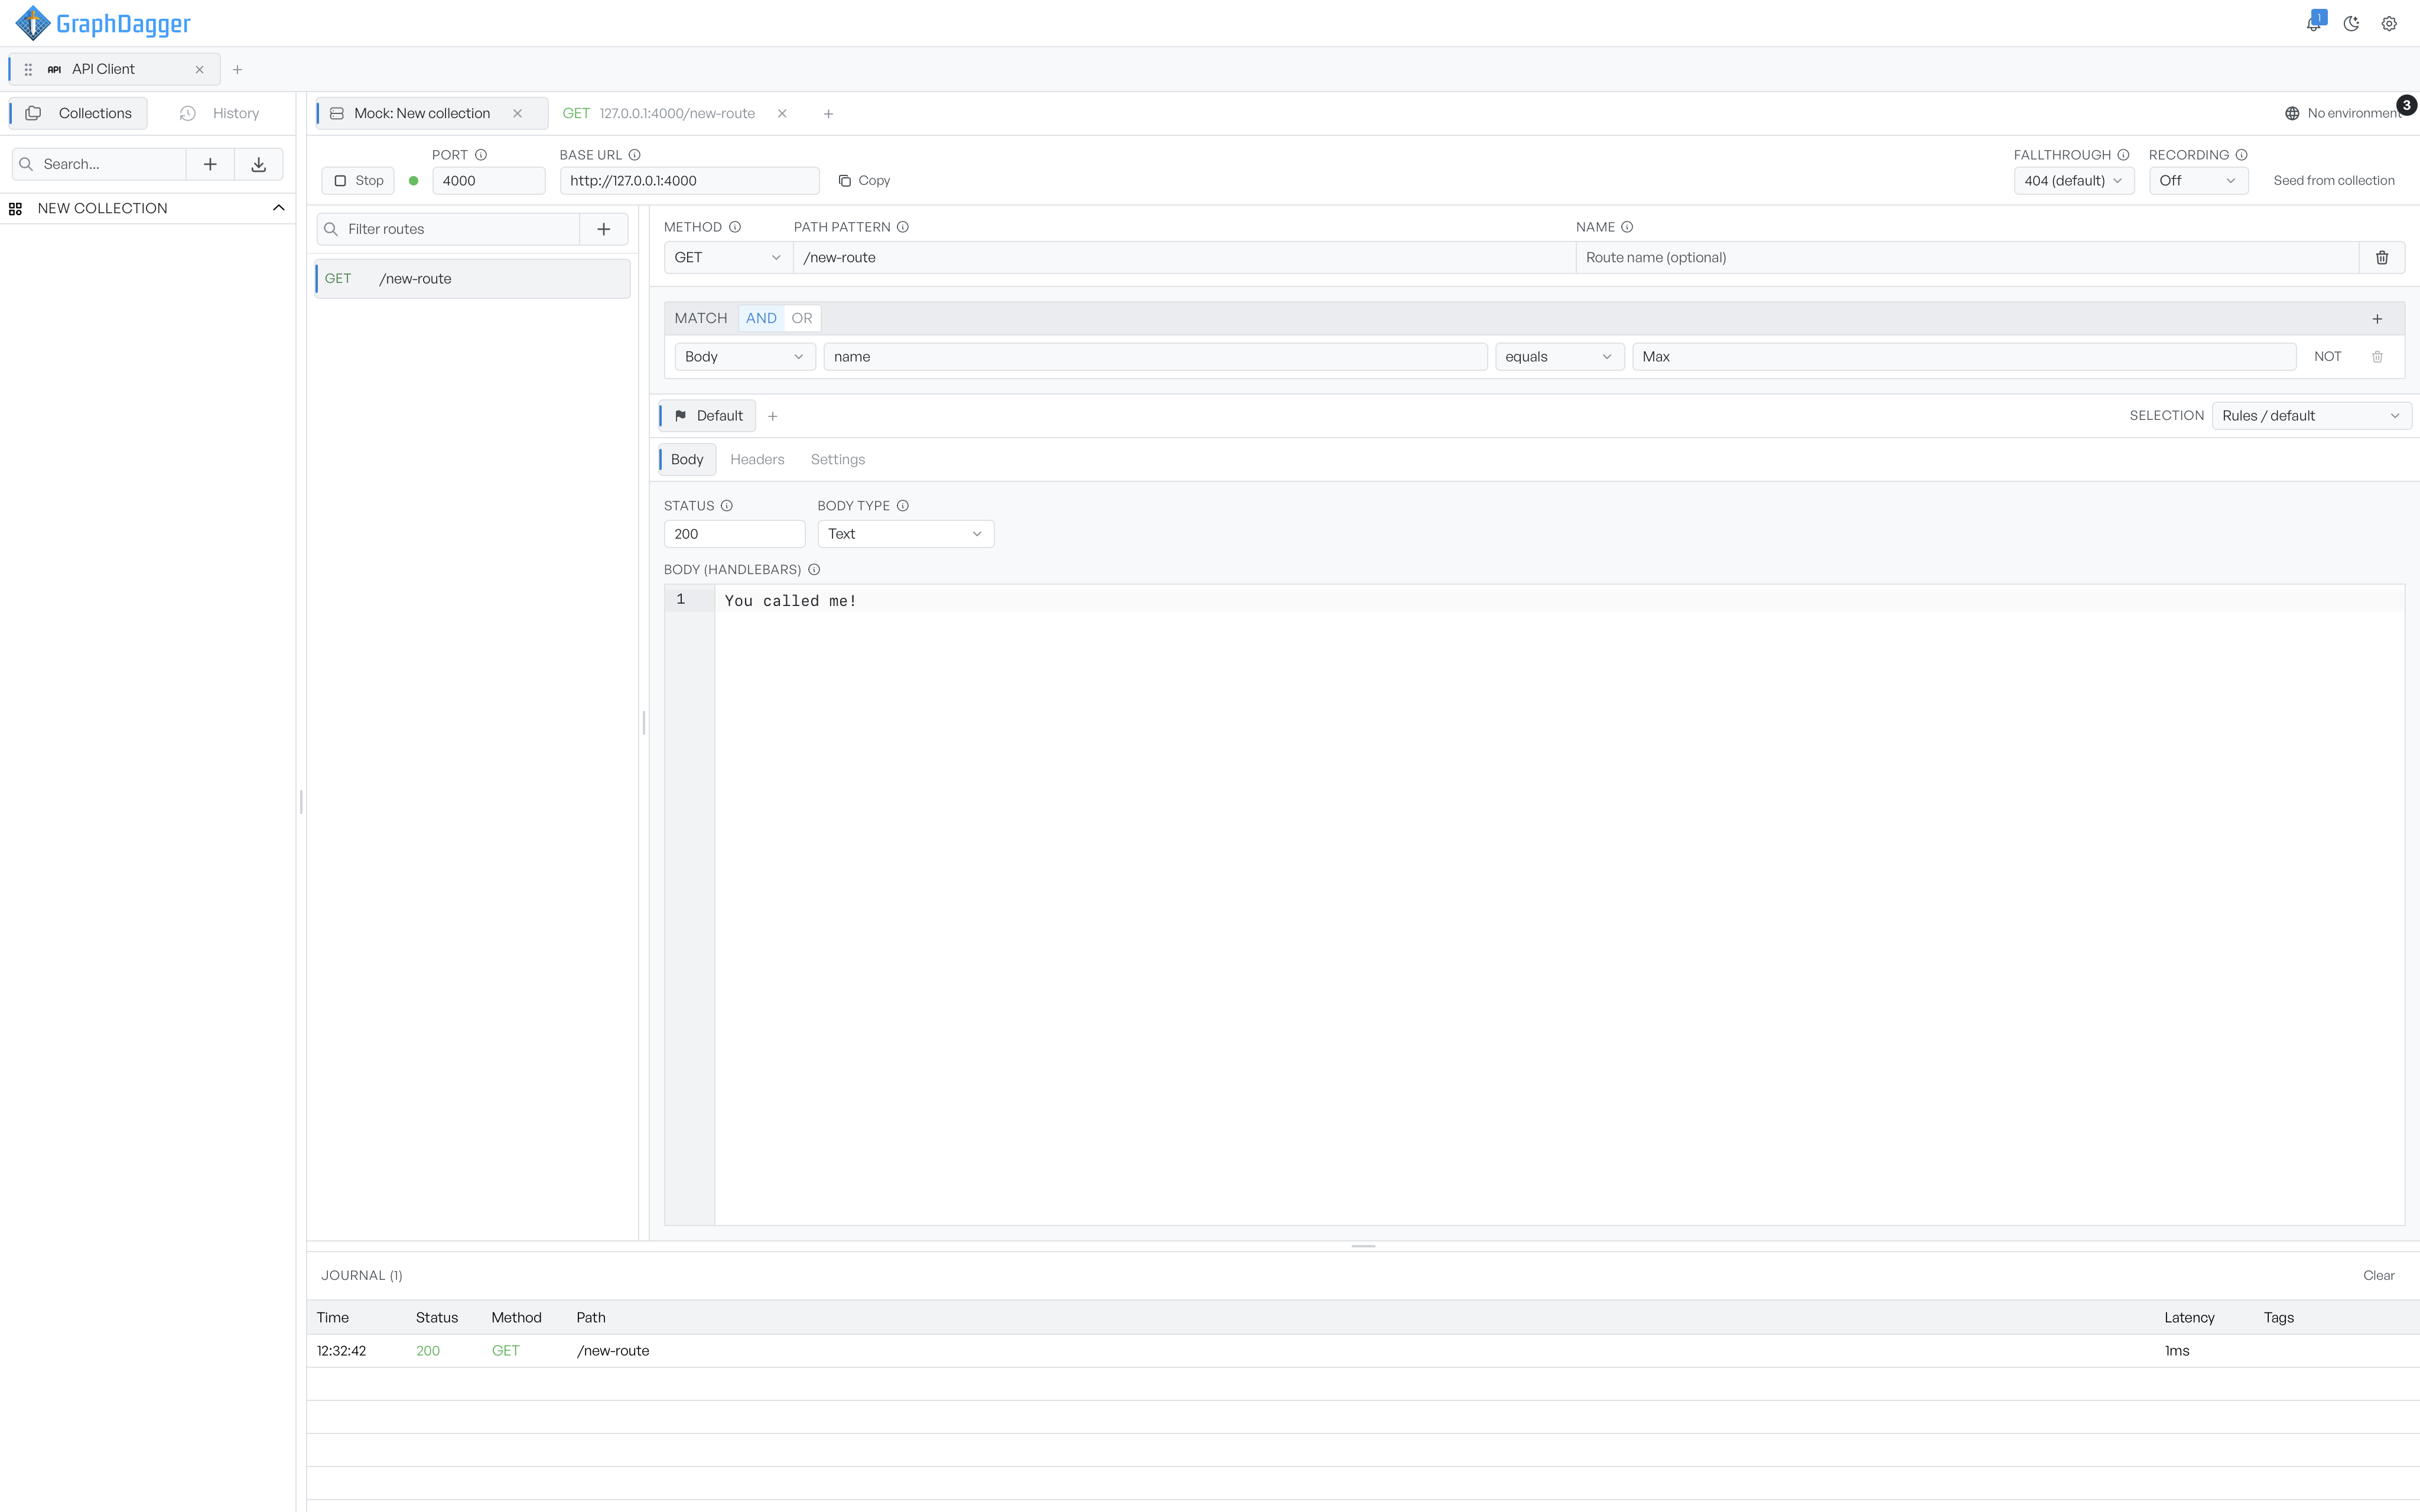Viewport: 2420px width, 1512px height.
Task: Click the FALLTHROUGH info icon
Action: coord(2123,155)
